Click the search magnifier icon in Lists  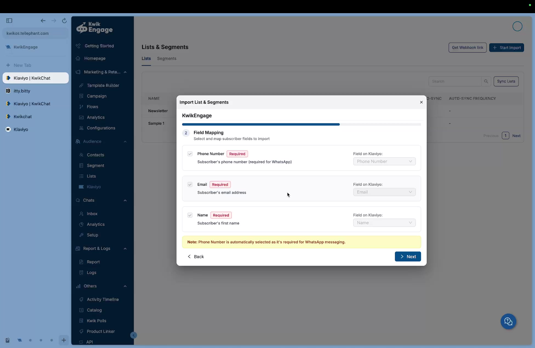point(486,81)
